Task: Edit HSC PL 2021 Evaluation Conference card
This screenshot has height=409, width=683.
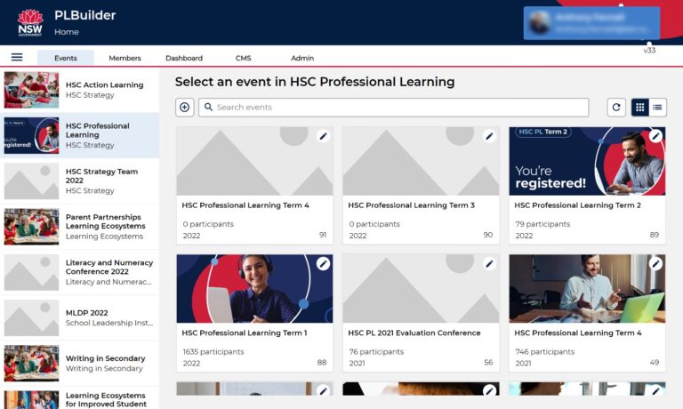Action: pos(489,264)
